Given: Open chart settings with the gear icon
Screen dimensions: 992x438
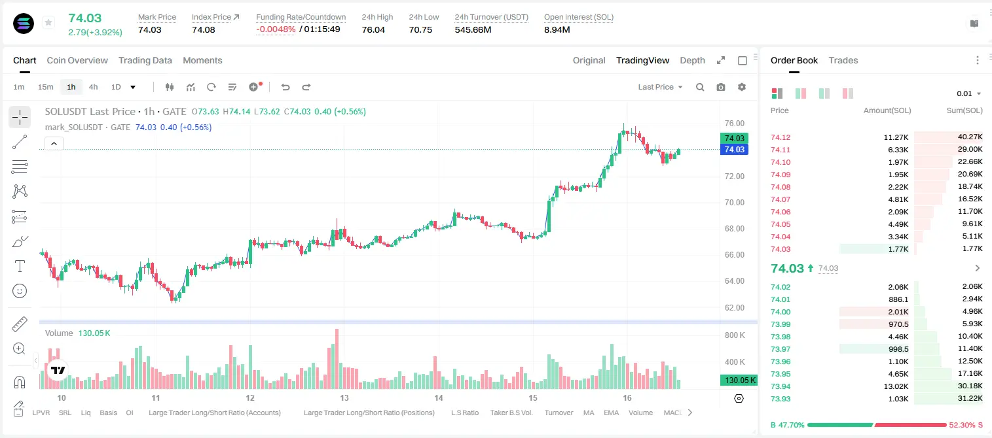Looking at the screenshot, I should point(742,87).
